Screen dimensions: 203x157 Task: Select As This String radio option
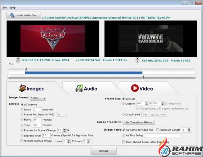(123, 135)
